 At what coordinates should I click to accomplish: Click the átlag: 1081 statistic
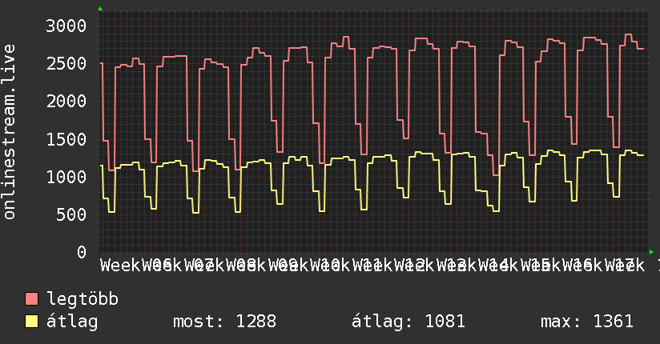pyautogui.click(x=408, y=322)
